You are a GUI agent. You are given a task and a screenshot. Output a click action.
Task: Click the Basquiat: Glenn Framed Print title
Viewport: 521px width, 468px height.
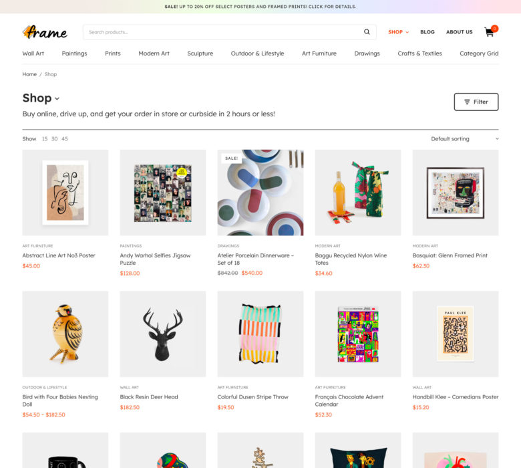[x=450, y=255]
